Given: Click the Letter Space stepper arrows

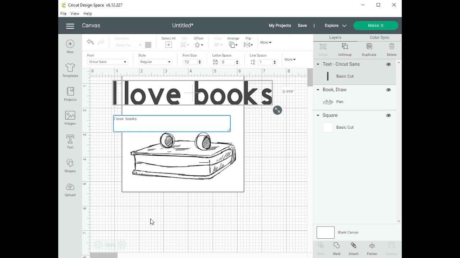Looking at the screenshot, I should pyautogui.click(x=237, y=62).
